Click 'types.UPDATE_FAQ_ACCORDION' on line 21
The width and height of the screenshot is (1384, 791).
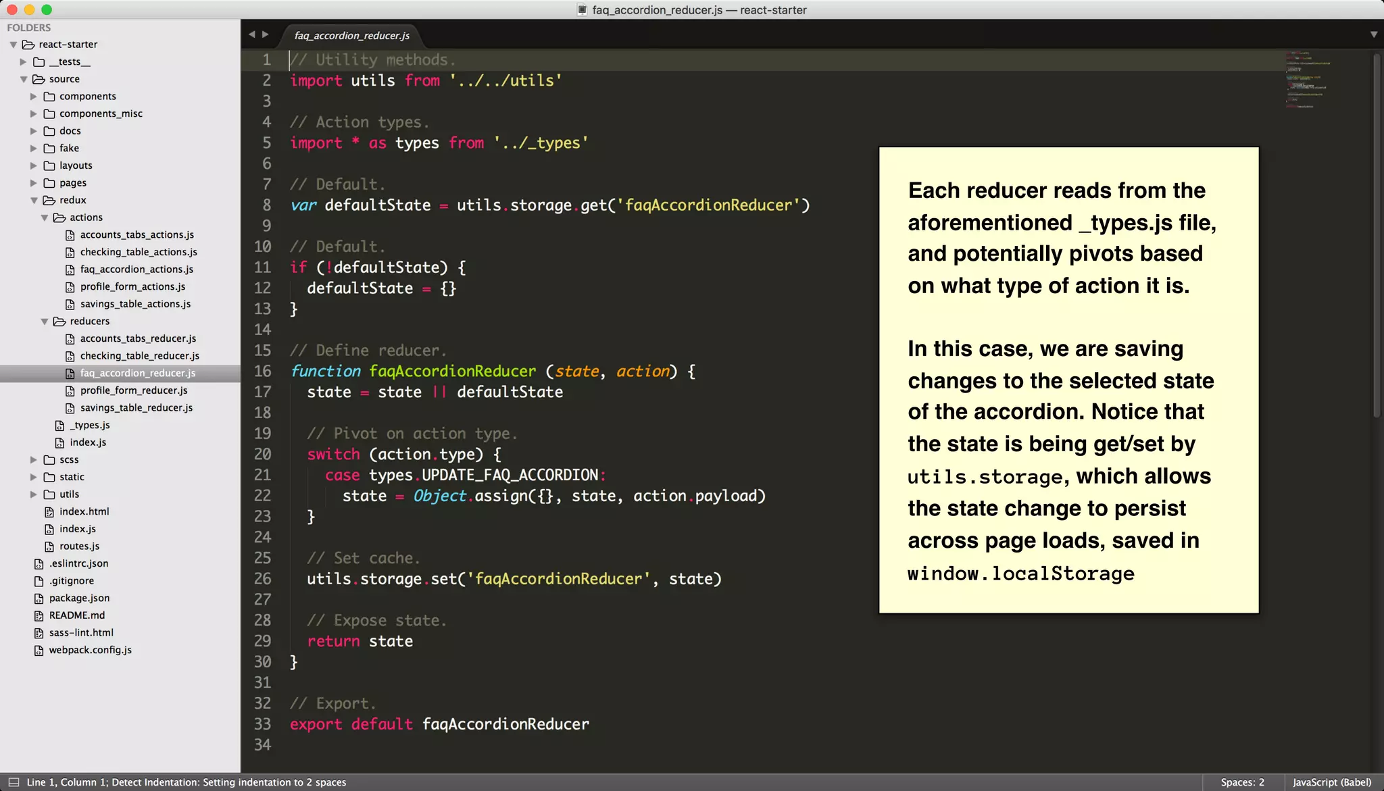click(483, 476)
